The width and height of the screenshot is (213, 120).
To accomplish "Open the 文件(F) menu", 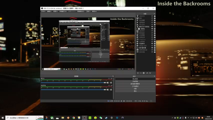I will tap(43, 11).
